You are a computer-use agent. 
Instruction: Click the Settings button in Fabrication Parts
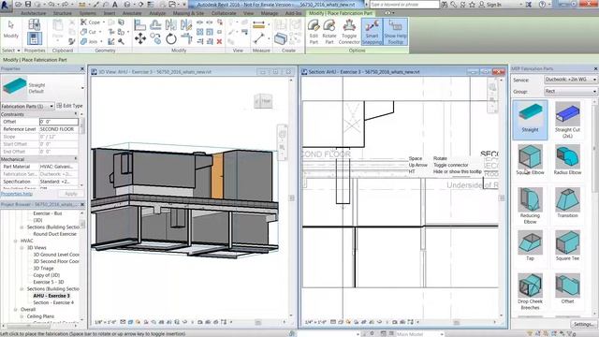click(x=583, y=325)
